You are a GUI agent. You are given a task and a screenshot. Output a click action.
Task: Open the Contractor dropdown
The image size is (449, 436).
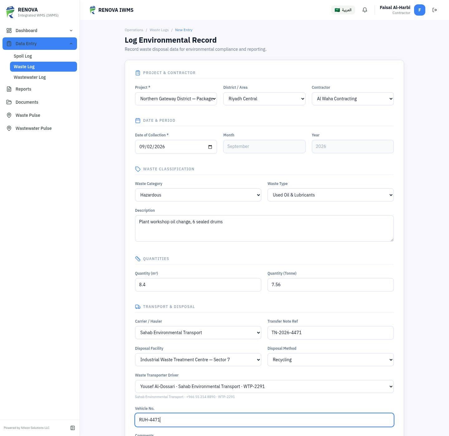click(353, 99)
